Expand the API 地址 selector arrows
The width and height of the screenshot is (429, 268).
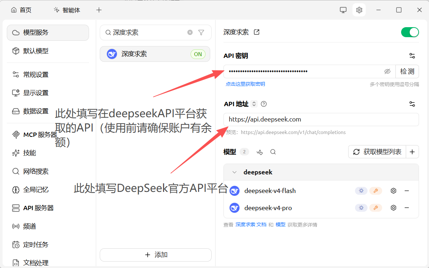254,104
